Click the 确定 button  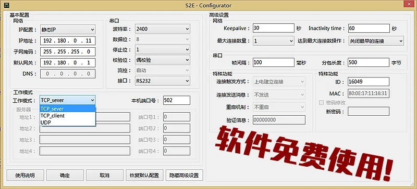(65, 175)
